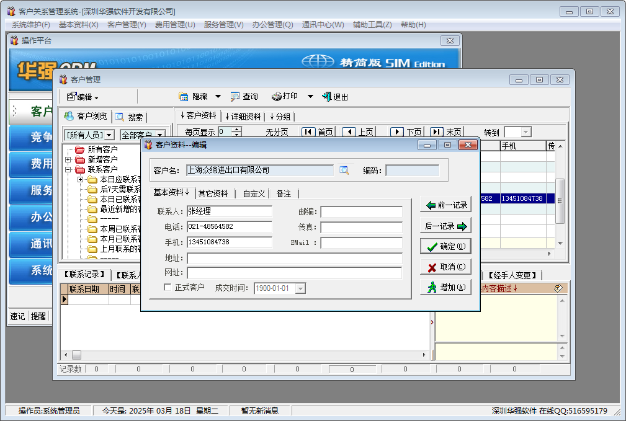Go to last page with 末页 button
626x421 pixels.
pos(446,131)
